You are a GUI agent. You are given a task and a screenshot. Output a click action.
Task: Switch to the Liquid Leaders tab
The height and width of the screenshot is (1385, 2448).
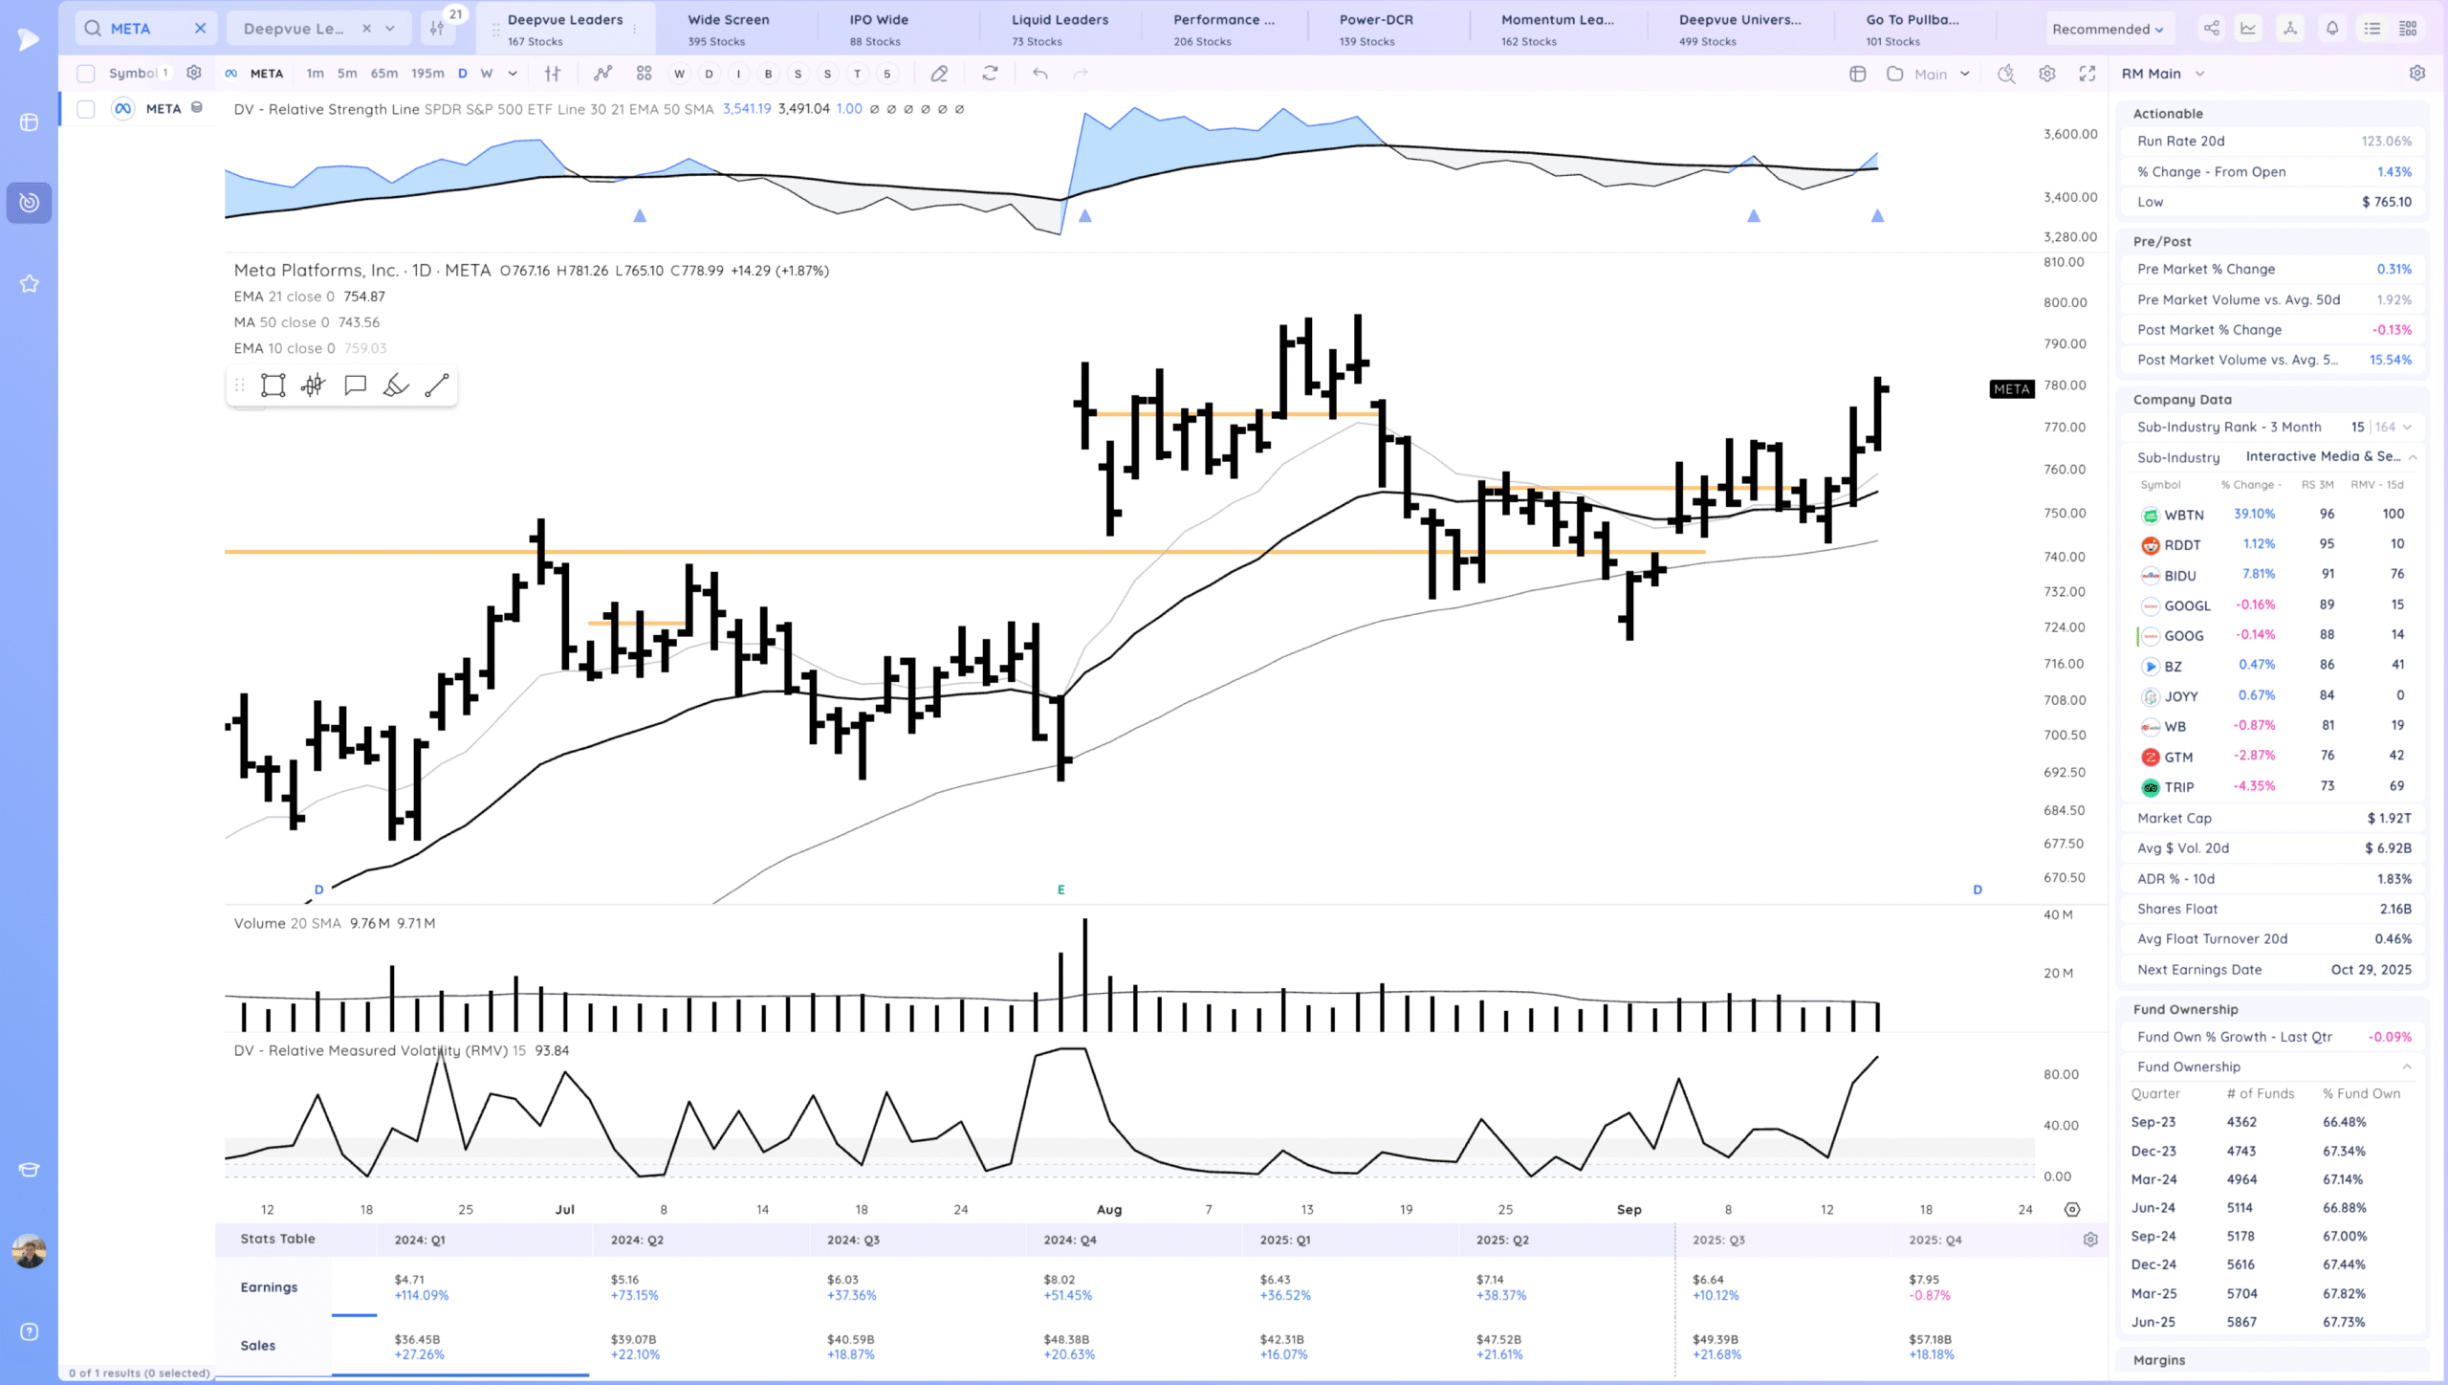click(x=1060, y=29)
